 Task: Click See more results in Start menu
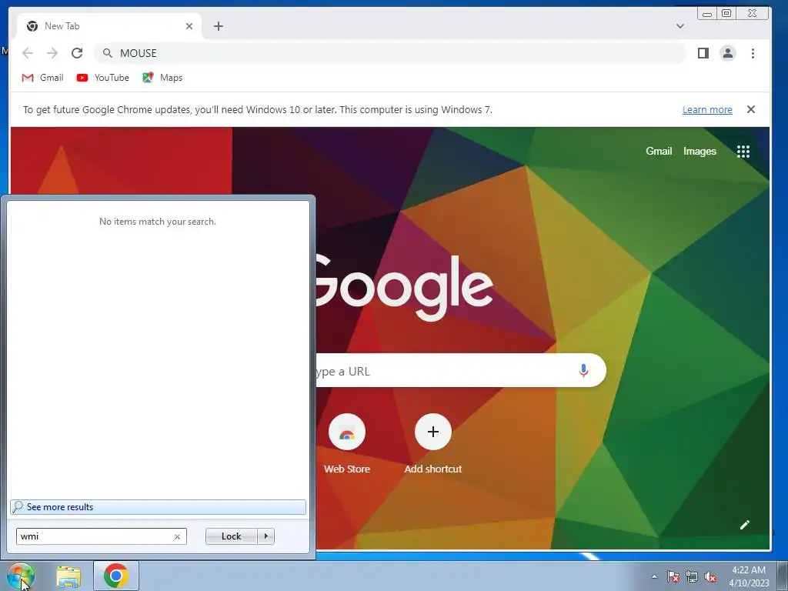coord(158,507)
